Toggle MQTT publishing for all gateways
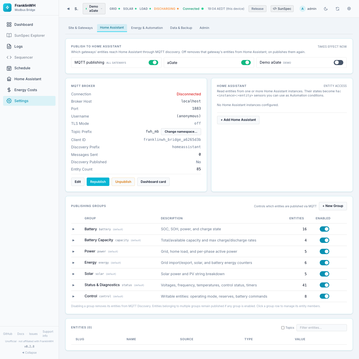Viewport: 359px width, 359px height. (x=153, y=63)
